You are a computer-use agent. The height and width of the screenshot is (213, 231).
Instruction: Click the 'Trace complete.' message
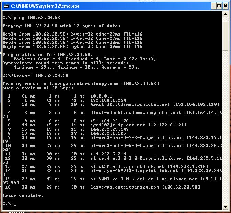[x=23, y=195]
